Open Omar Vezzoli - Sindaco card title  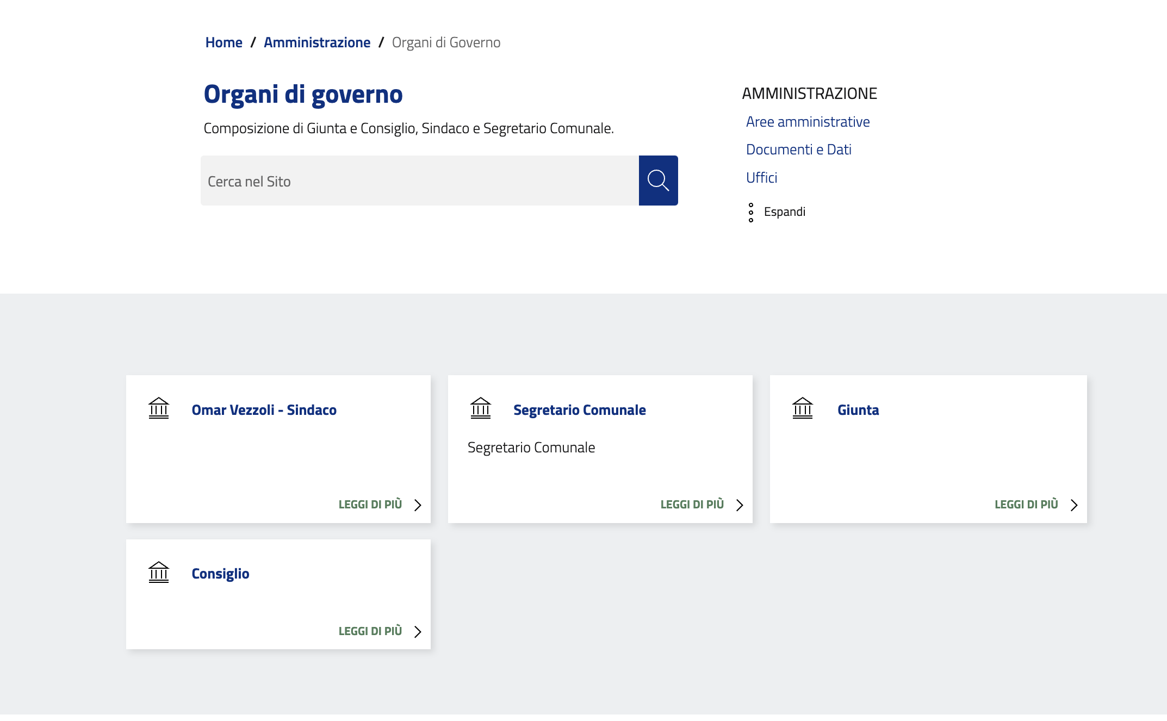264,410
